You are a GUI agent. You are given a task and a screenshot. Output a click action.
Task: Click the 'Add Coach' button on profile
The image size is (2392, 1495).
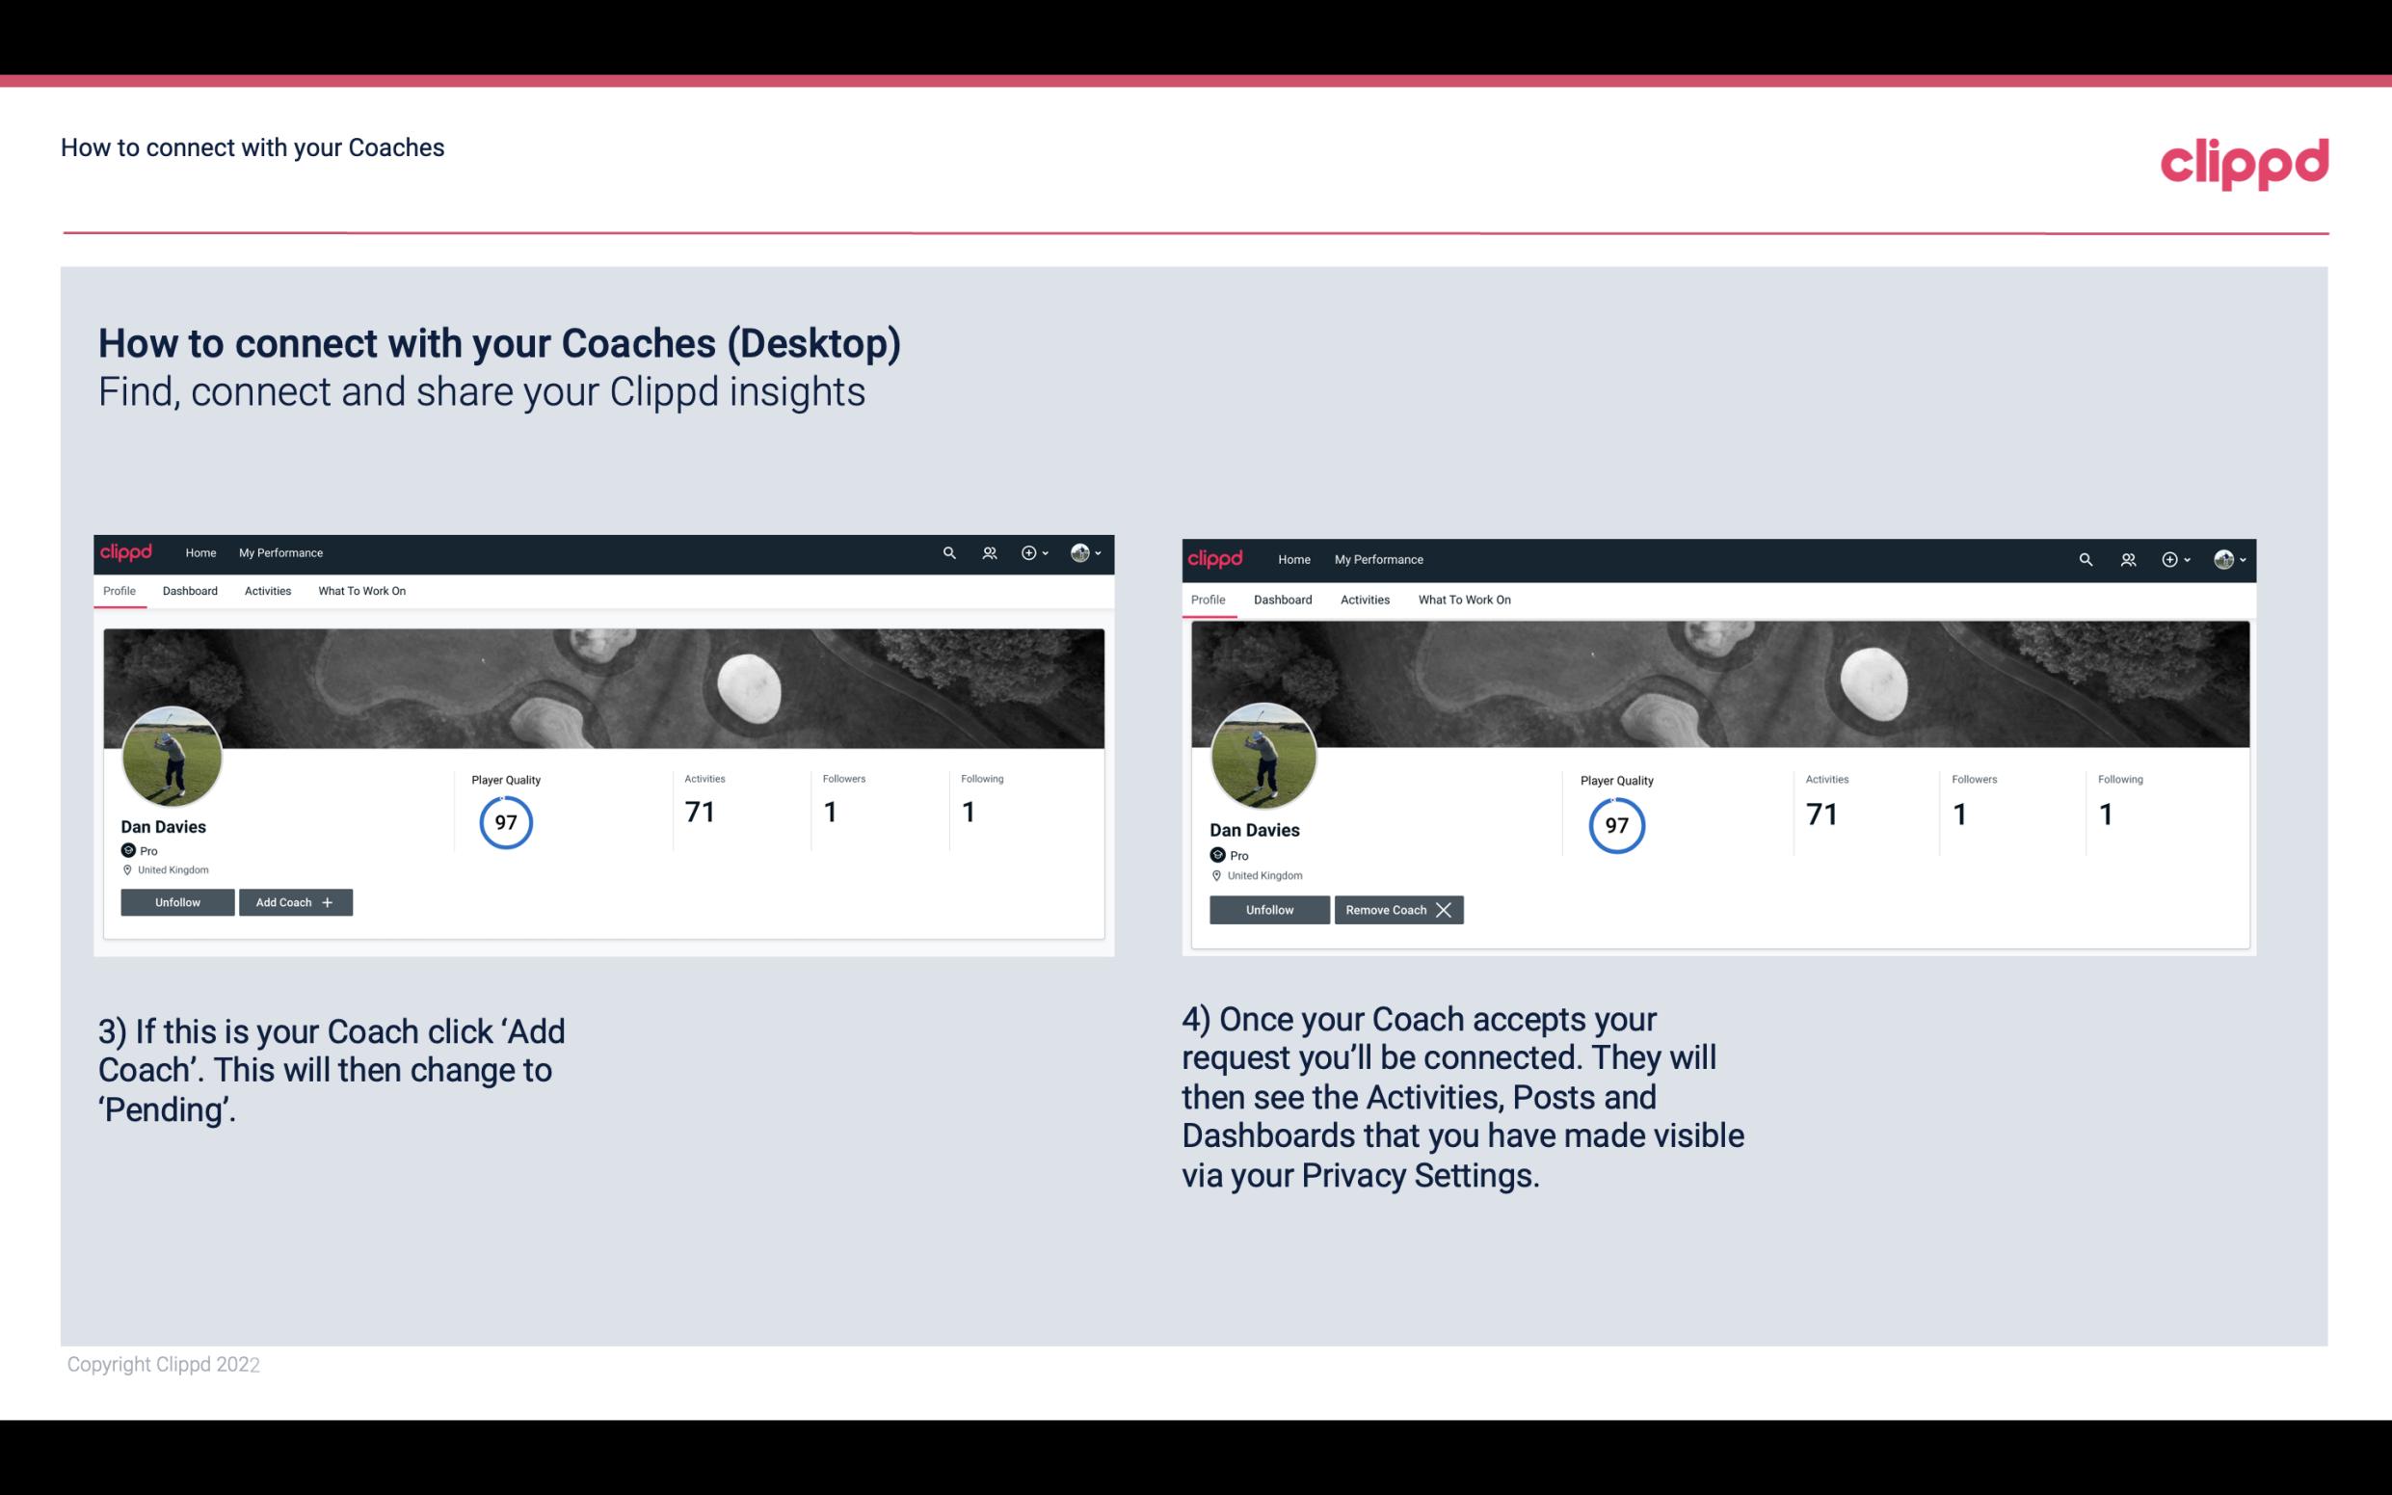[295, 901]
